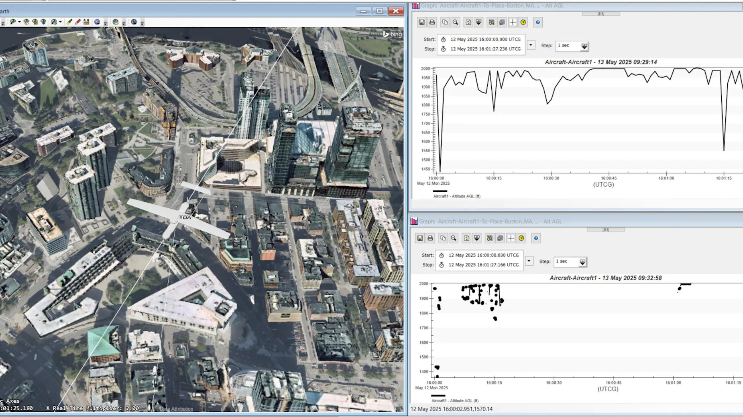The height and width of the screenshot is (417, 743).
Task: Click Refresh icon in upper graph toolbar
Action: tap(468, 22)
